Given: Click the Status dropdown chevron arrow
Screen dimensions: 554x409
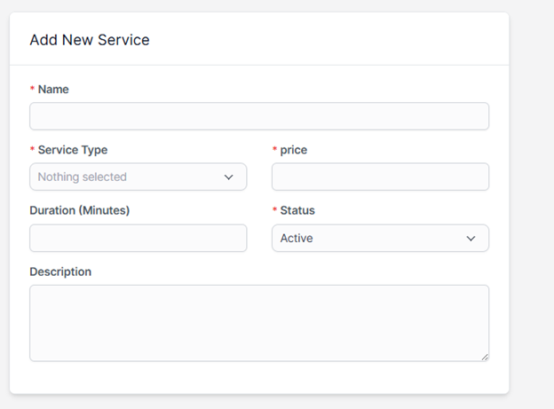Looking at the screenshot, I should click(x=471, y=238).
